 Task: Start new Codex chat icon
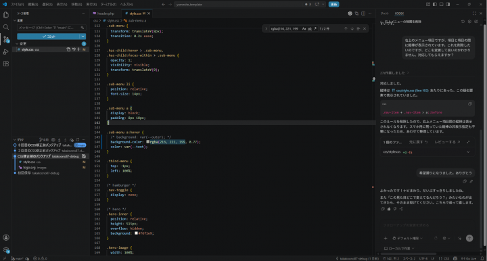coord(476,22)
